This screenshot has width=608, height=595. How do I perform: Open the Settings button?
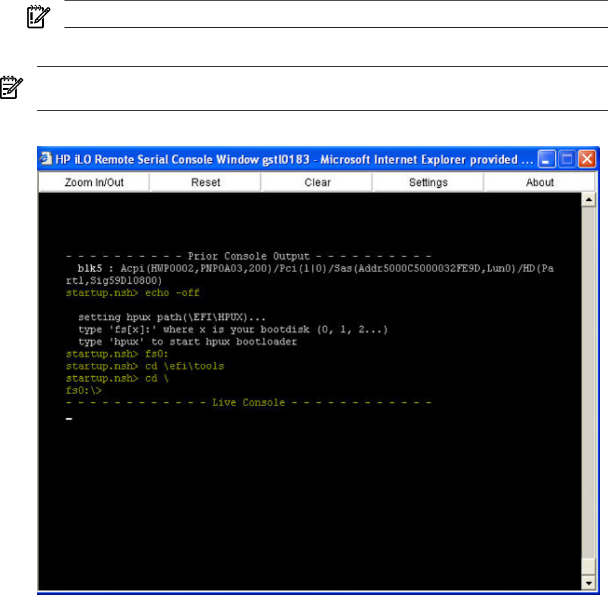[x=428, y=182]
